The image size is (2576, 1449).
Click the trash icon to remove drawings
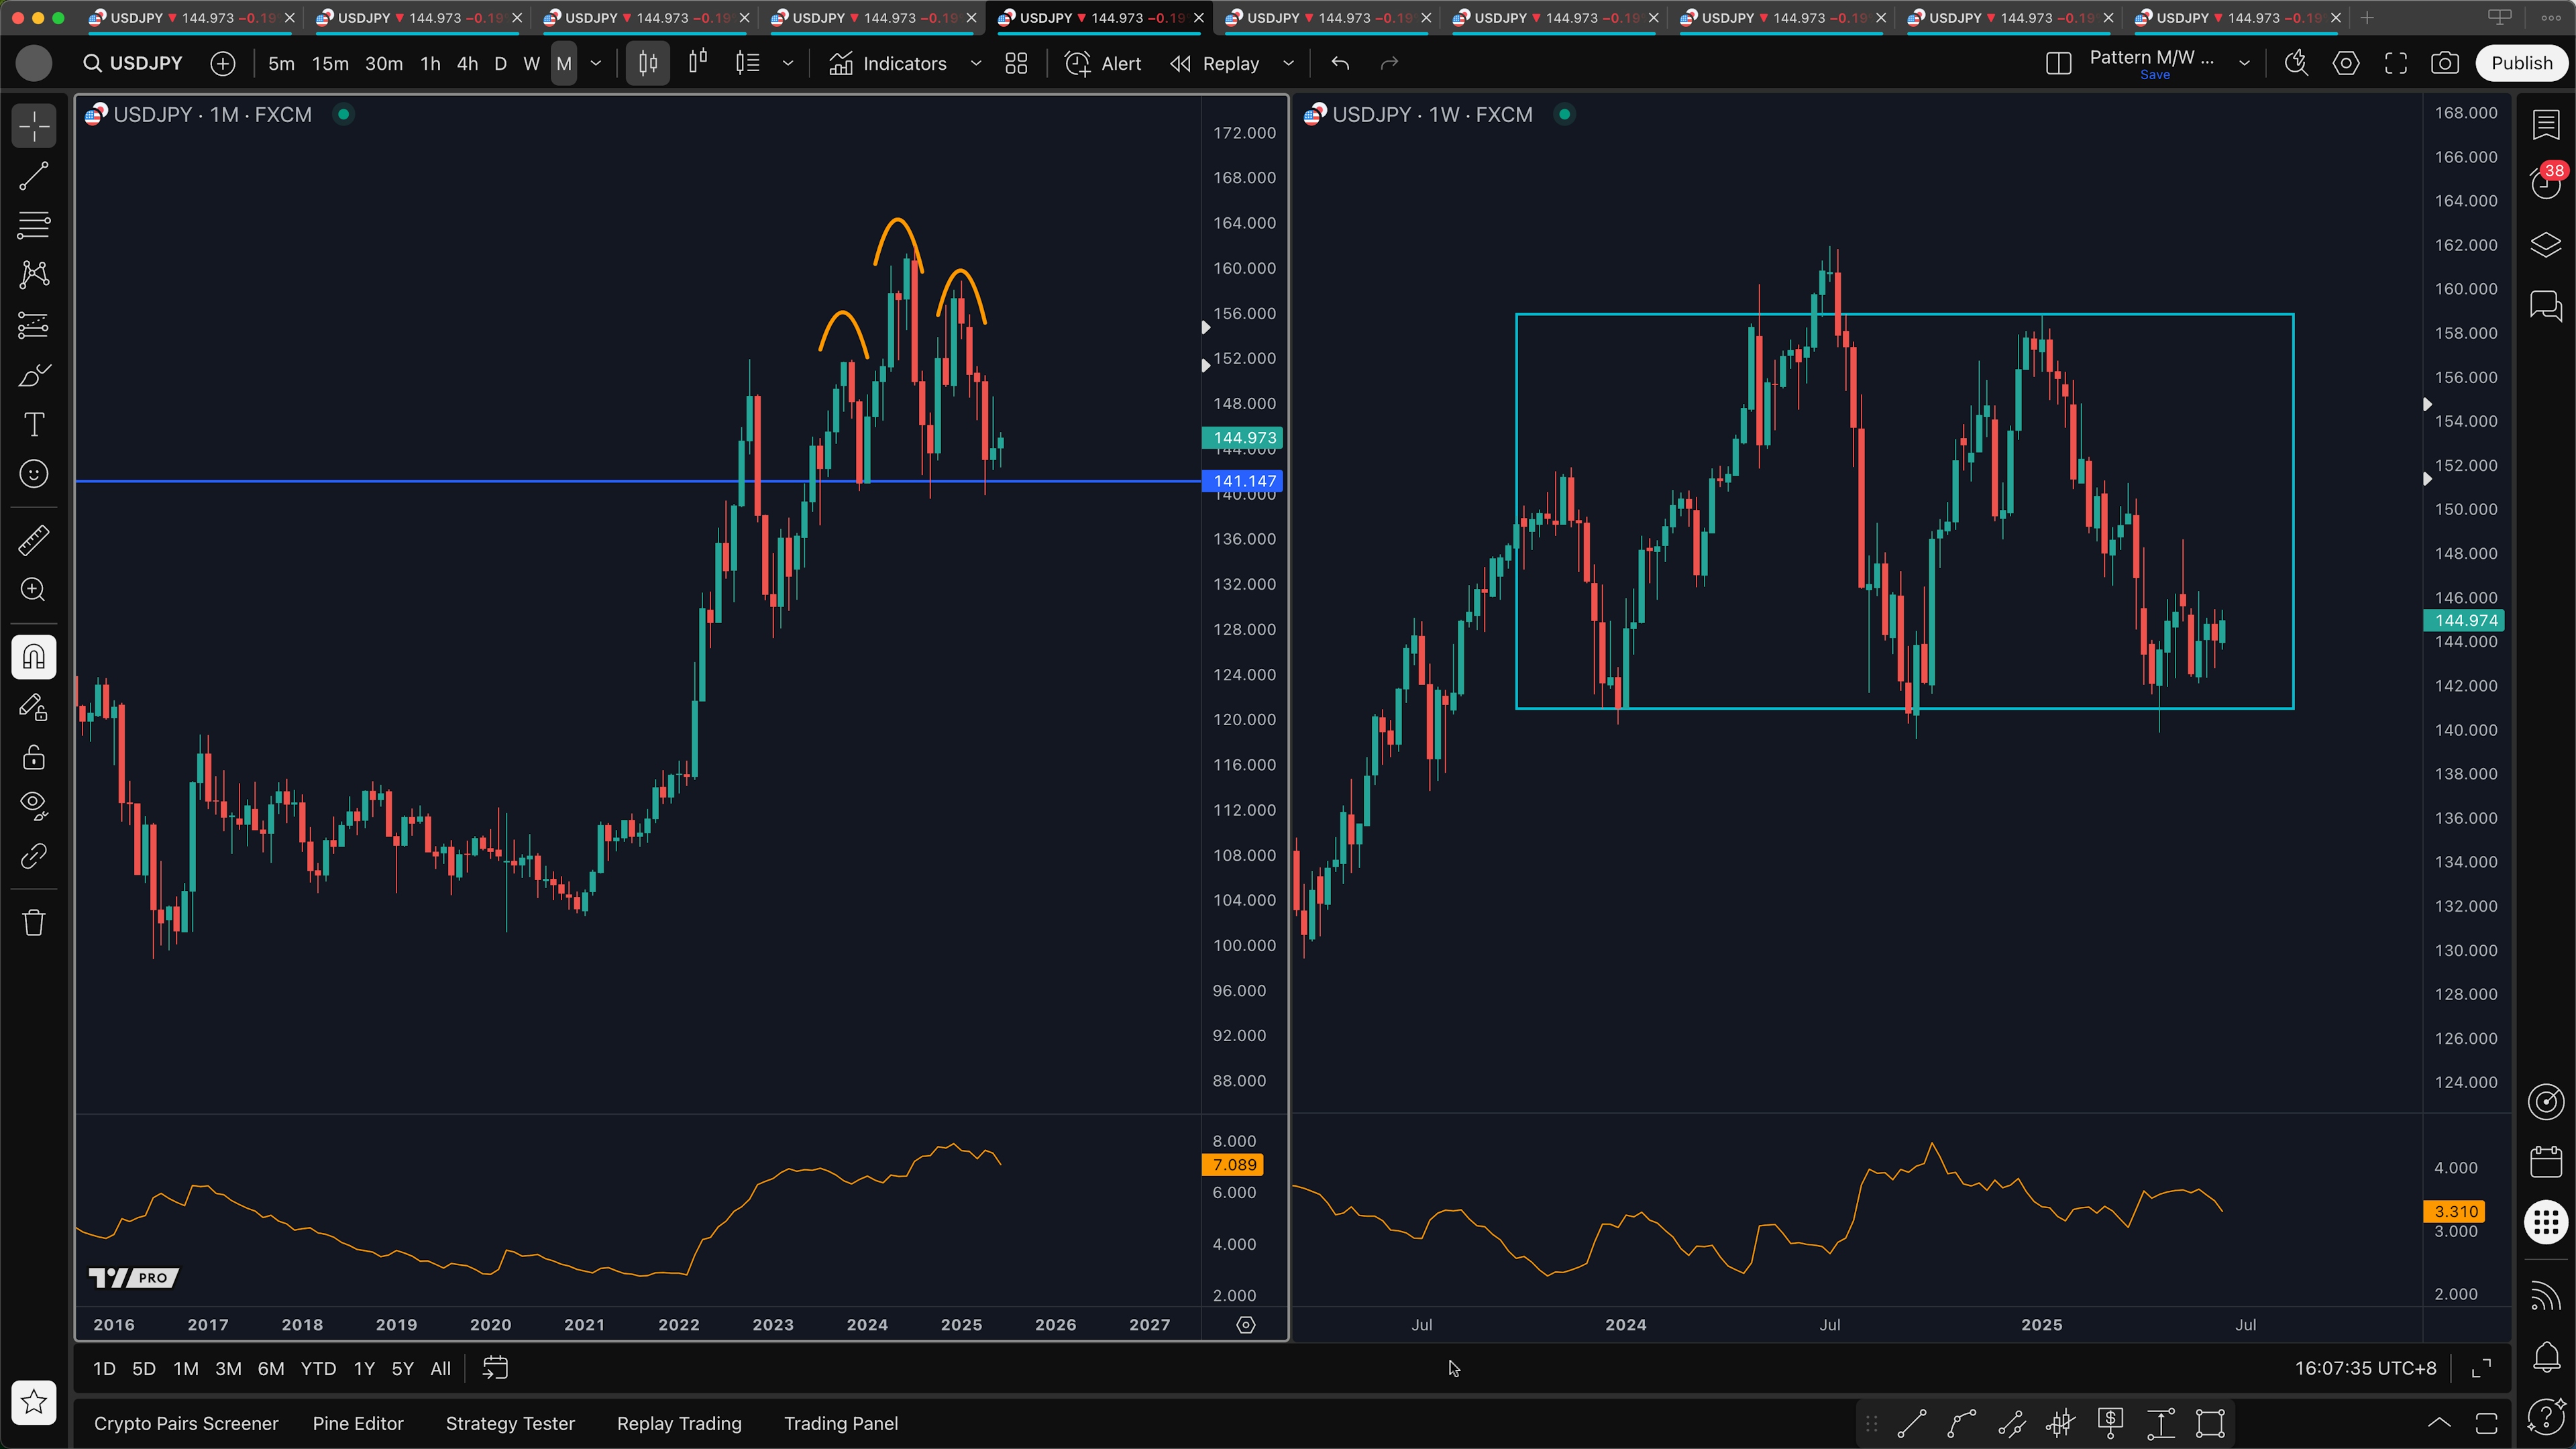pyautogui.click(x=34, y=922)
